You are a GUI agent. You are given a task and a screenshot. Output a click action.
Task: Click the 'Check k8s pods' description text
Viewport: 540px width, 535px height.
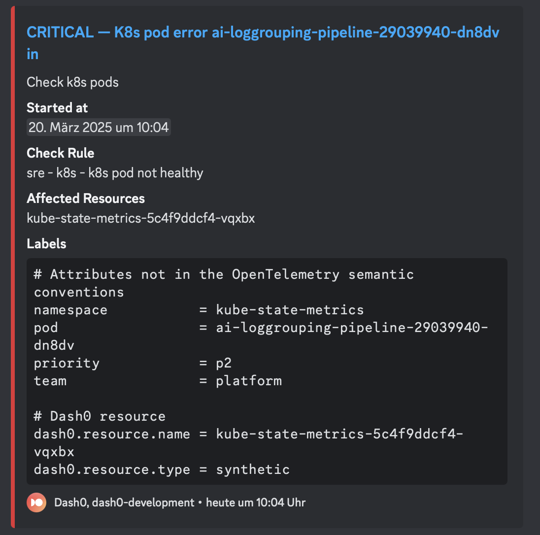72,82
